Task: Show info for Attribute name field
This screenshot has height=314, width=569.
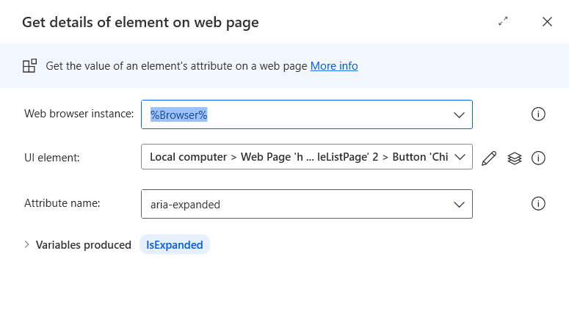Action: (x=538, y=204)
